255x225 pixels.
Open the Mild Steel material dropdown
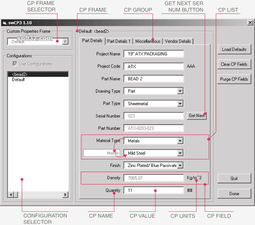click(180, 153)
